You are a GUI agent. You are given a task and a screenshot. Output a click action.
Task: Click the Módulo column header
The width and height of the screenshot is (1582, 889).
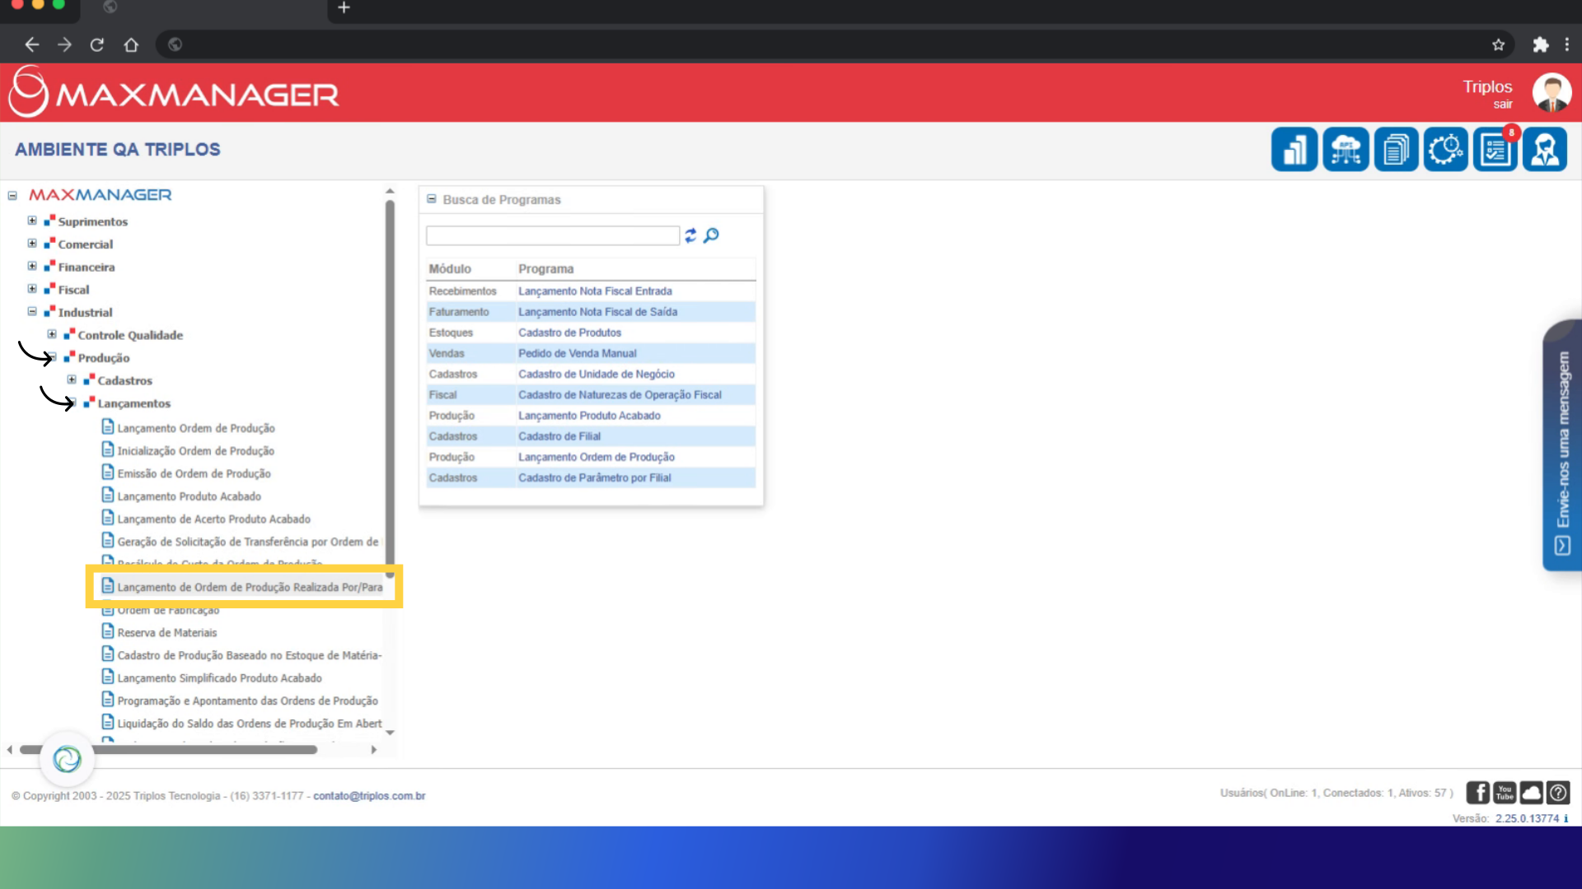pos(450,269)
